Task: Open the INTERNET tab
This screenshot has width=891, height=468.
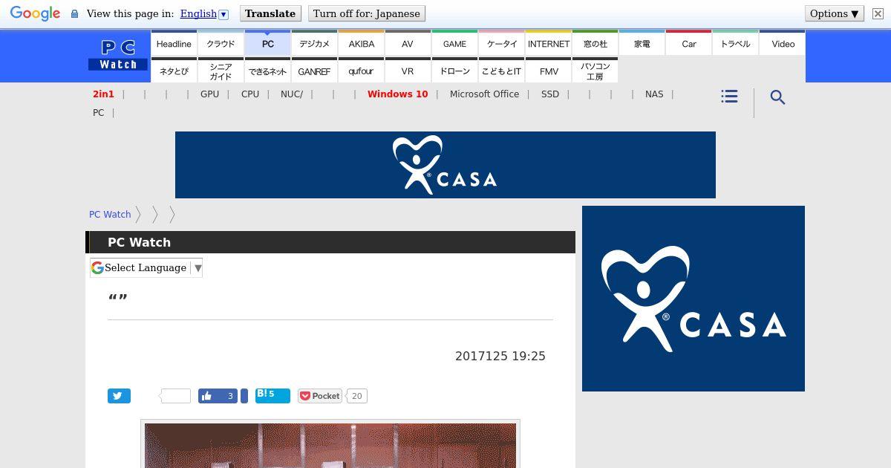Action: 549,43
